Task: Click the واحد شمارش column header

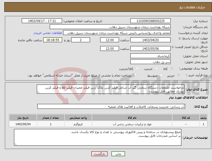Action: [78, 118]
